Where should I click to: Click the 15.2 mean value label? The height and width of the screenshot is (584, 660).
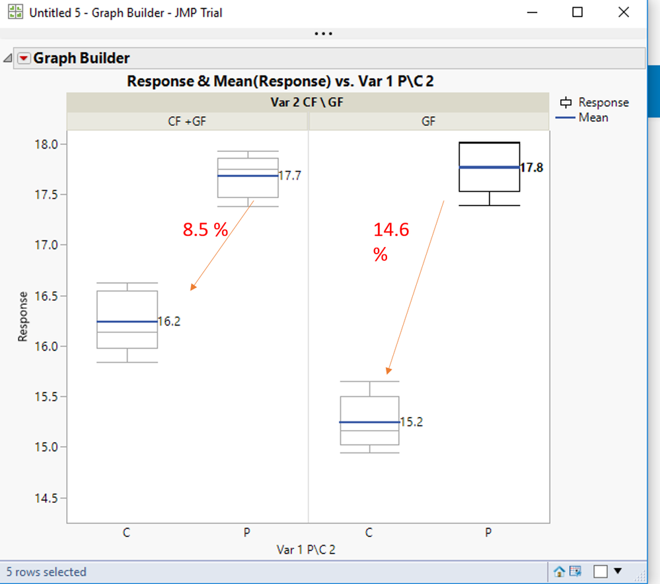pyautogui.click(x=411, y=422)
